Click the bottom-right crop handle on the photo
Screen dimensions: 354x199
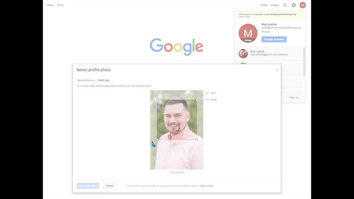click(x=197, y=139)
